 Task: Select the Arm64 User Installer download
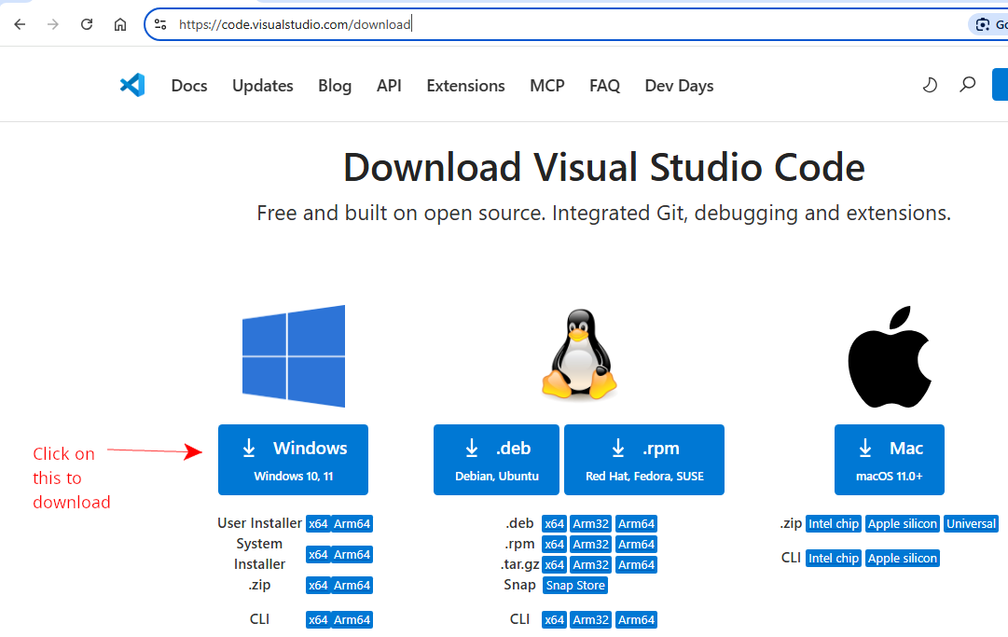coord(352,523)
